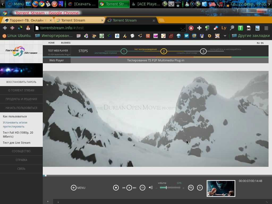Skip to the next track
Viewport: 272px width, 204px height.
(135, 188)
